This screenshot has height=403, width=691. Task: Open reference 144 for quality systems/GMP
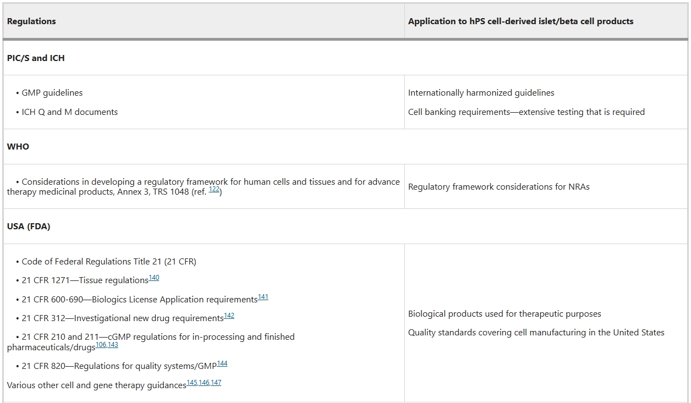pyautogui.click(x=222, y=363)
